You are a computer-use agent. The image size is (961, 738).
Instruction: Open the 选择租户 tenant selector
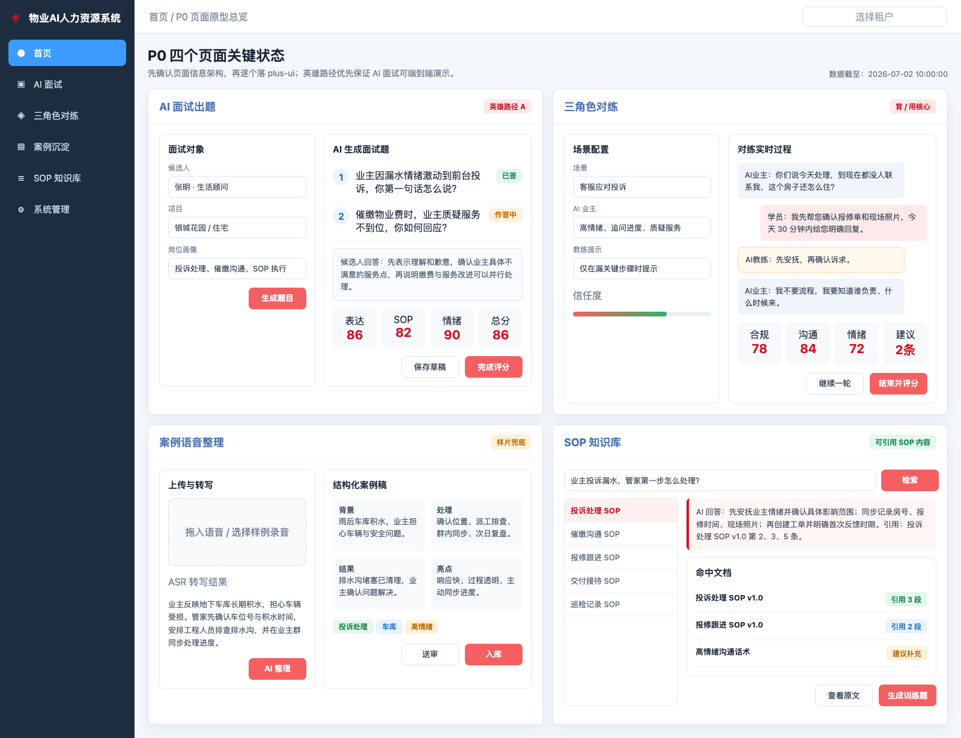click(x=874, y=17)
